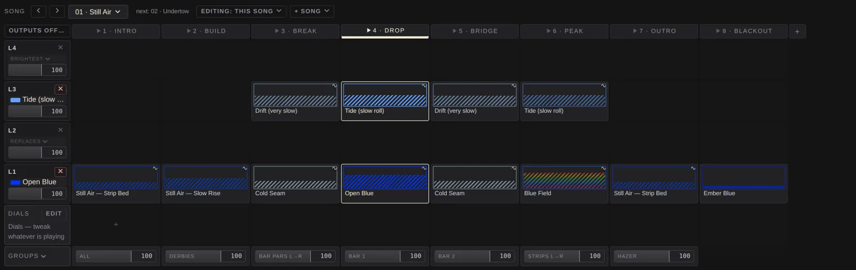Viewport: 856px width, 270px height.
Task: Add a dial with the plus icon
Action: [116, 225]
